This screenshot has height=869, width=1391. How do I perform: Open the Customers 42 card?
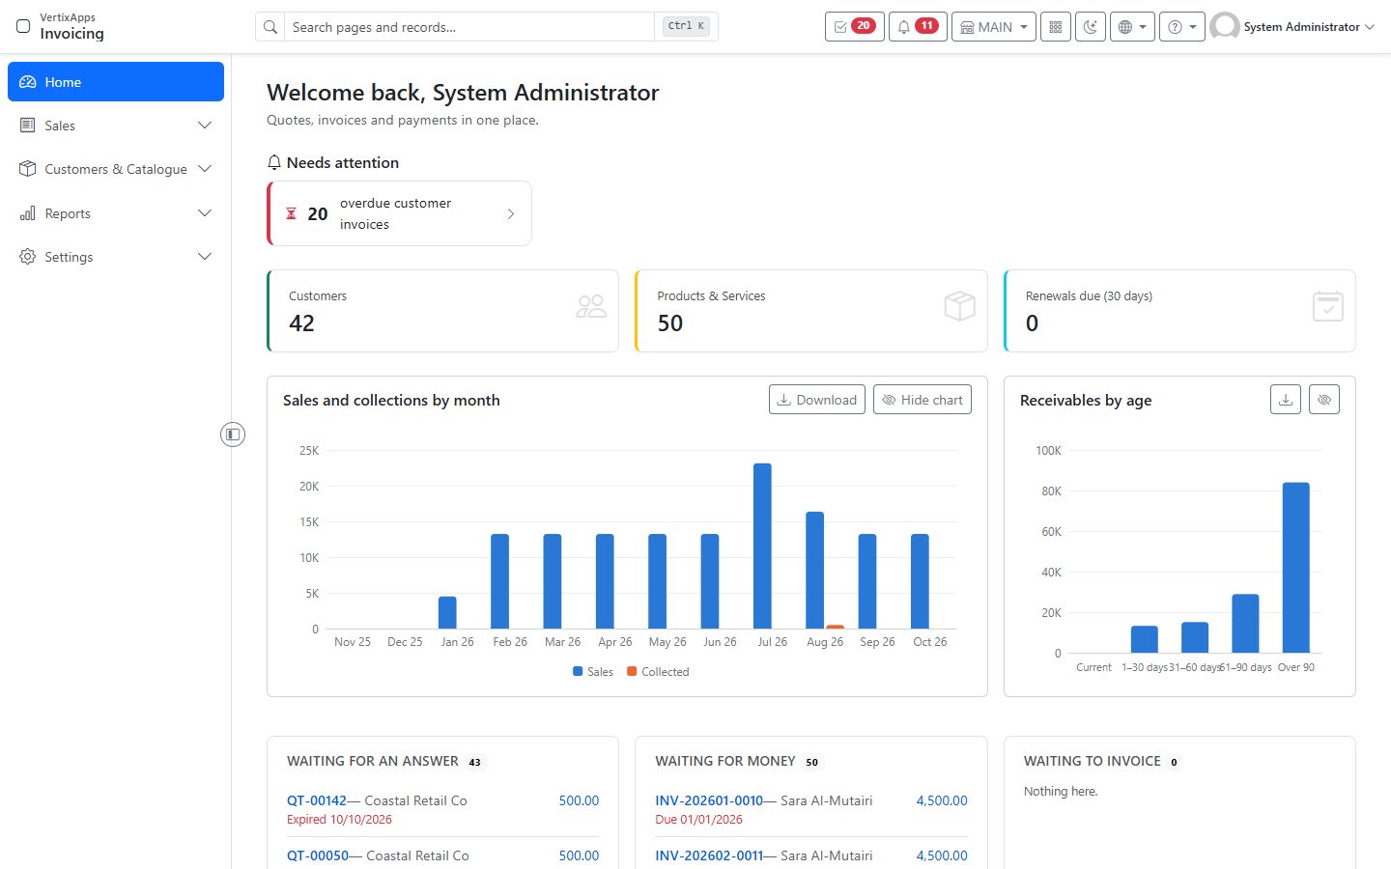tap(442, 311)
